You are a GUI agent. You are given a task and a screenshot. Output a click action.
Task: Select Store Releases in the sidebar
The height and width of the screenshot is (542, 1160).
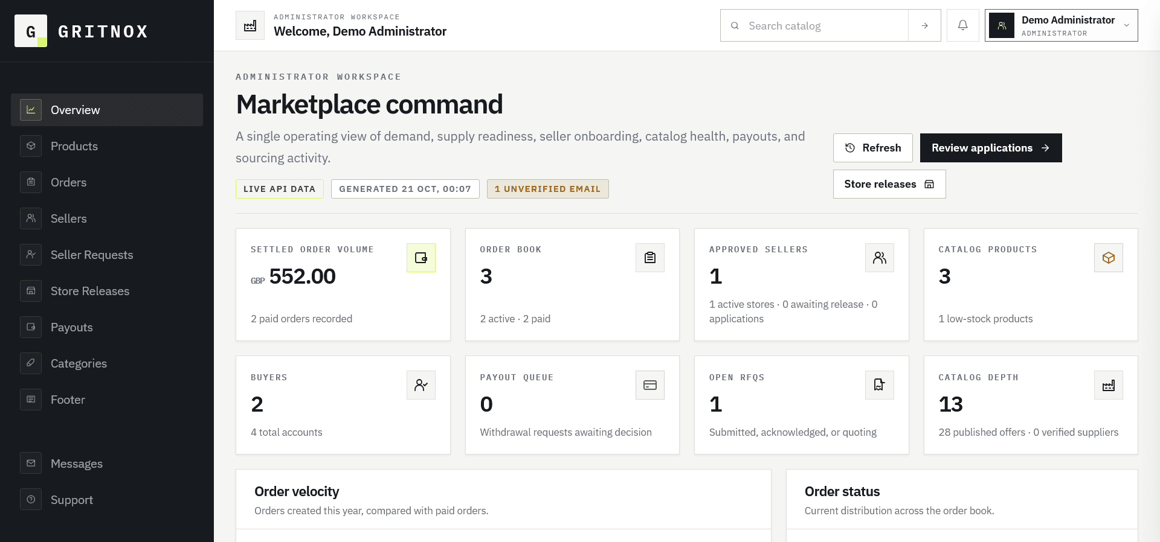click(107, 291)
